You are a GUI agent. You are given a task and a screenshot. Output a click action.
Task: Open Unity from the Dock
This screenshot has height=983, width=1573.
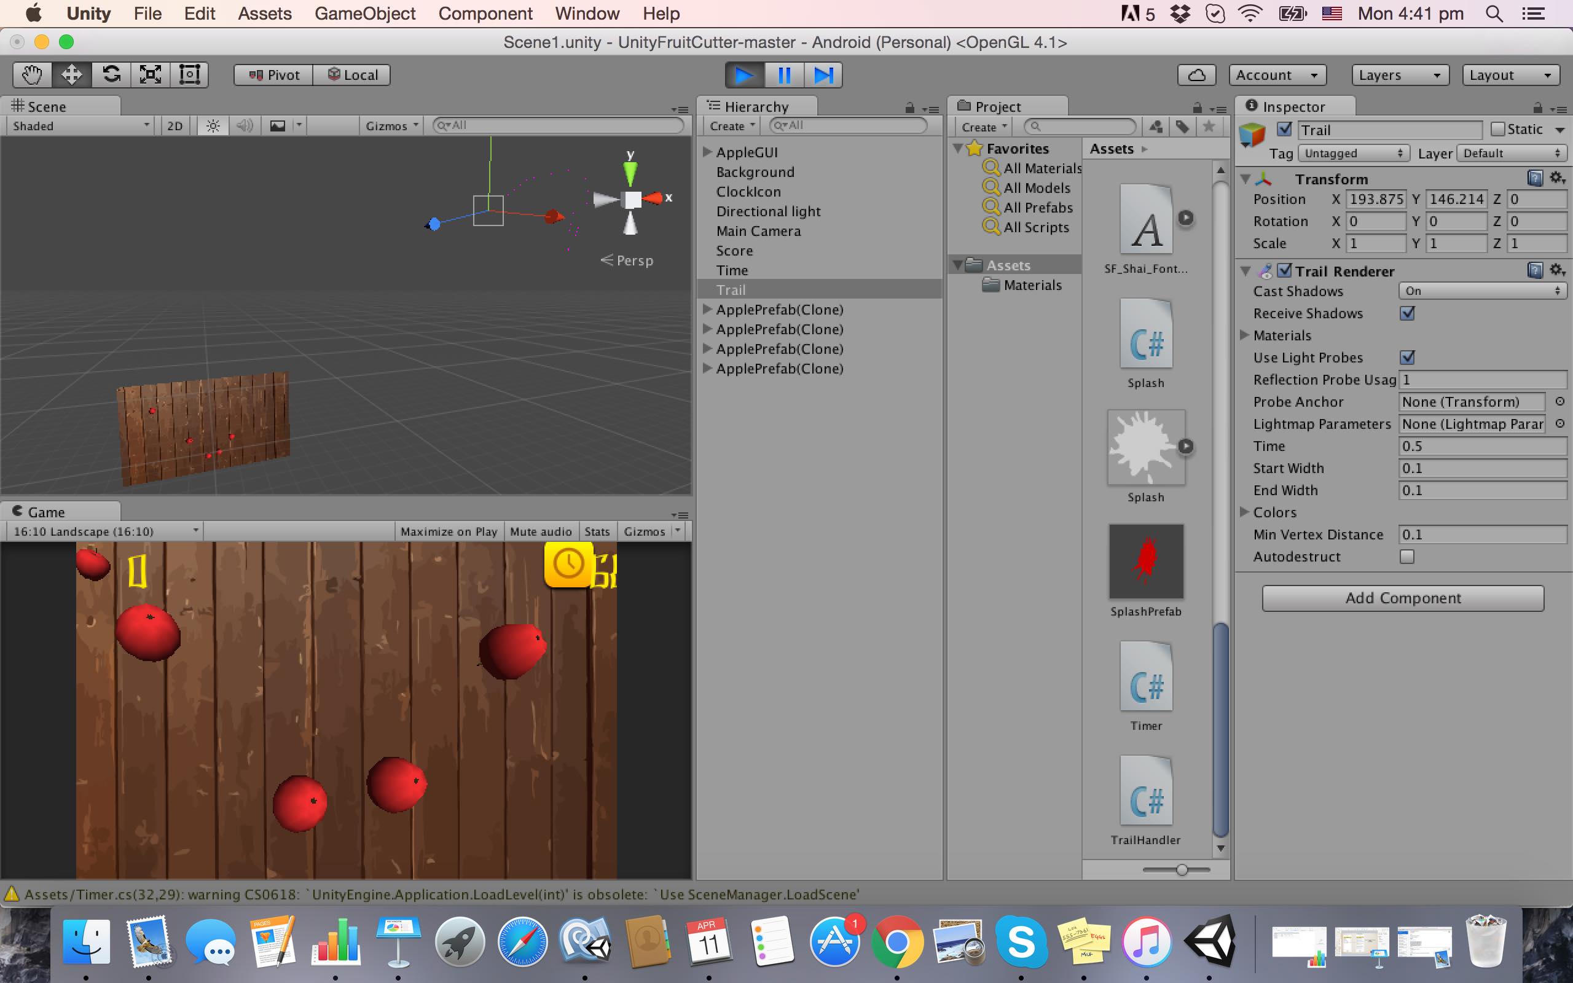pyautogui.click(x=1210, y=941)
